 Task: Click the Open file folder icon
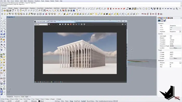pos(5,11)
